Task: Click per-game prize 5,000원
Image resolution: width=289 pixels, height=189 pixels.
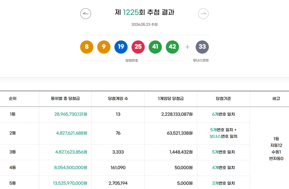Action: coord(185,183)
